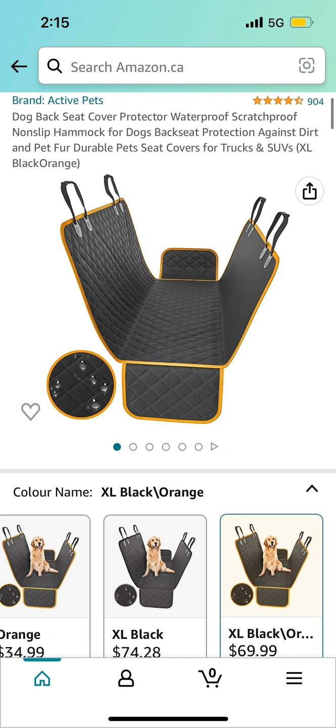The height and width of the screenshot is (728, 336).
Task: Open the Home tab
Action: [x=42, y=678]
